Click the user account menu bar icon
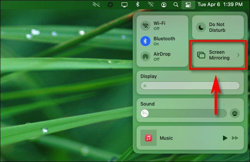 [164, 5]
